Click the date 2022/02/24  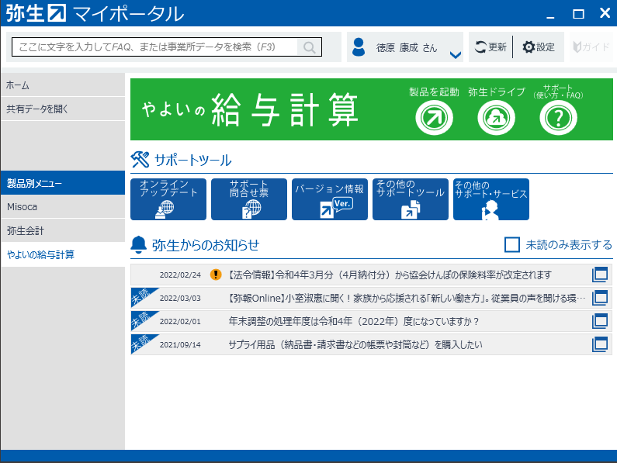(x=180, y=275)
